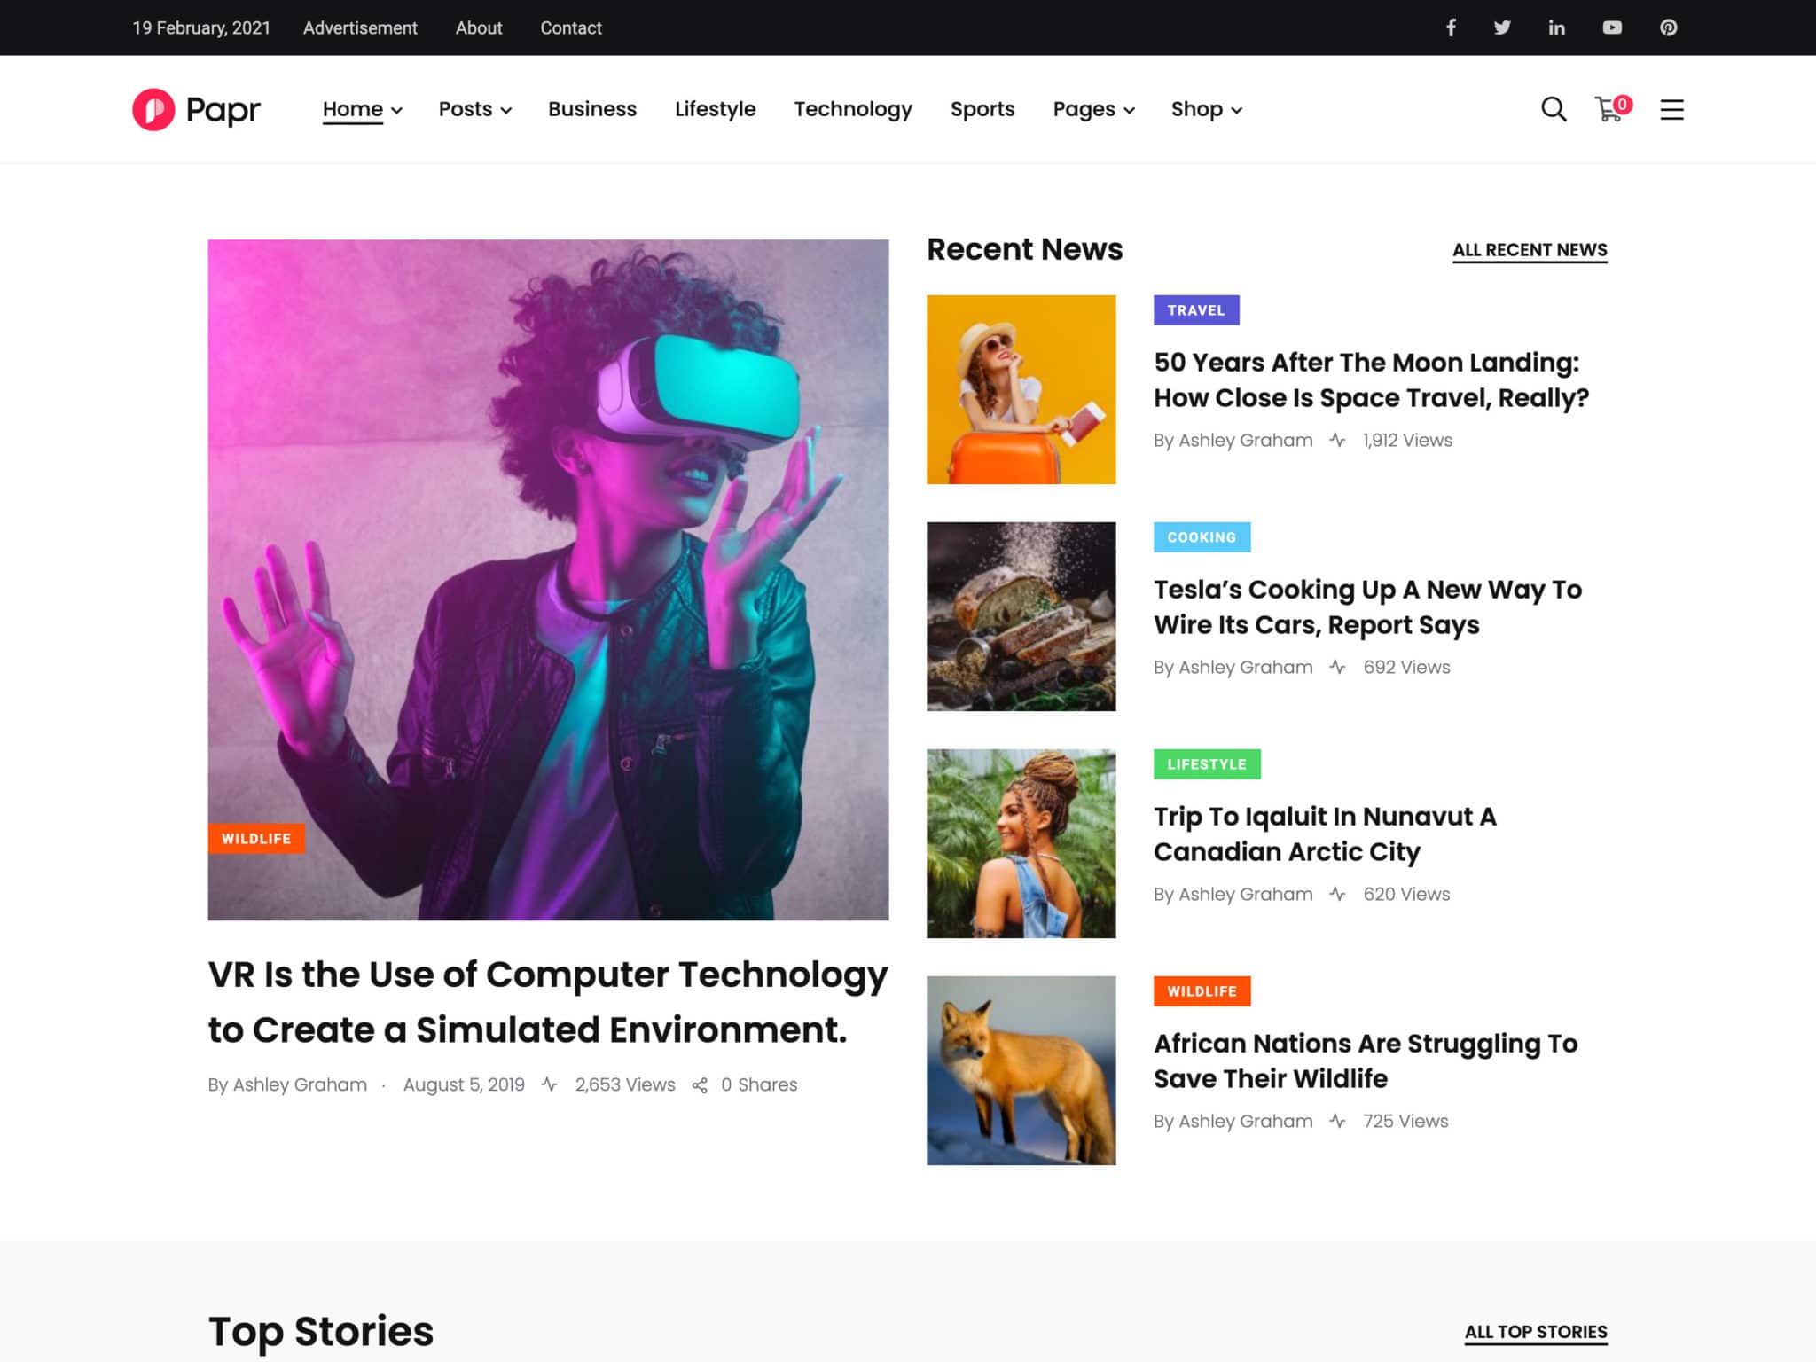Screen dimensions: 1816x1362
Task: Select the orange WILDLIFE category badge
Action: pos(256,838)
